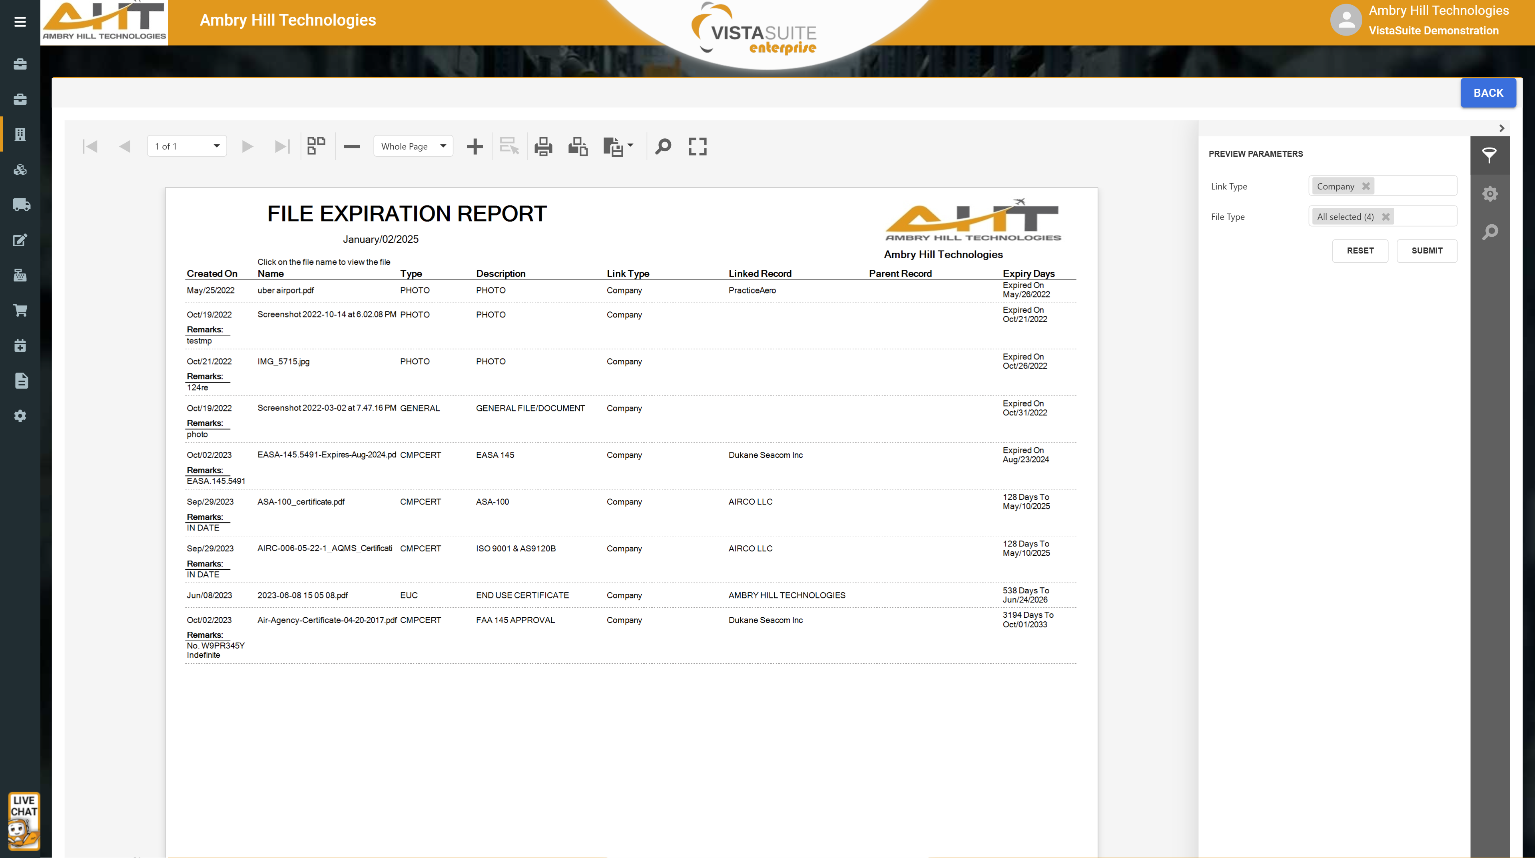1535x858 pixels.
Task: Open the hamburger menu
Action: point(20,22)
